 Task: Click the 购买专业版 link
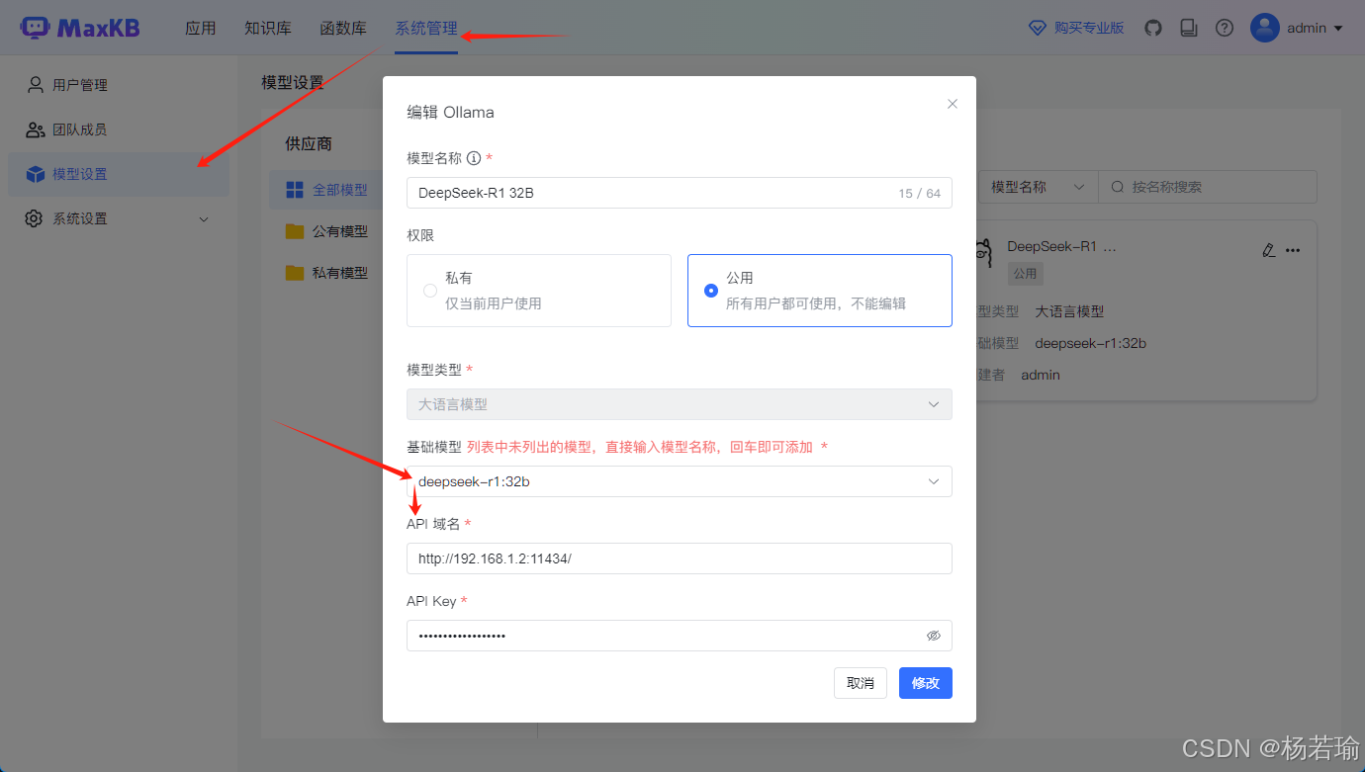1089,28
